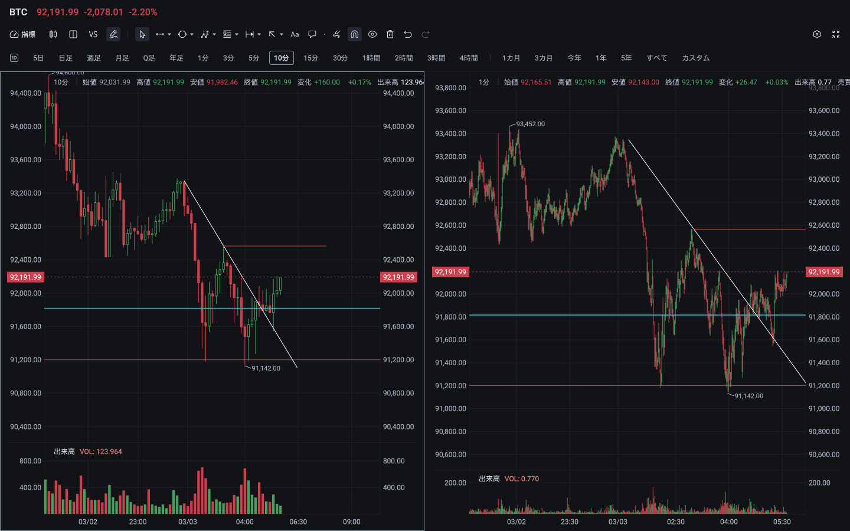
Task: Select the cursor pointer tool
Action: 142,34
